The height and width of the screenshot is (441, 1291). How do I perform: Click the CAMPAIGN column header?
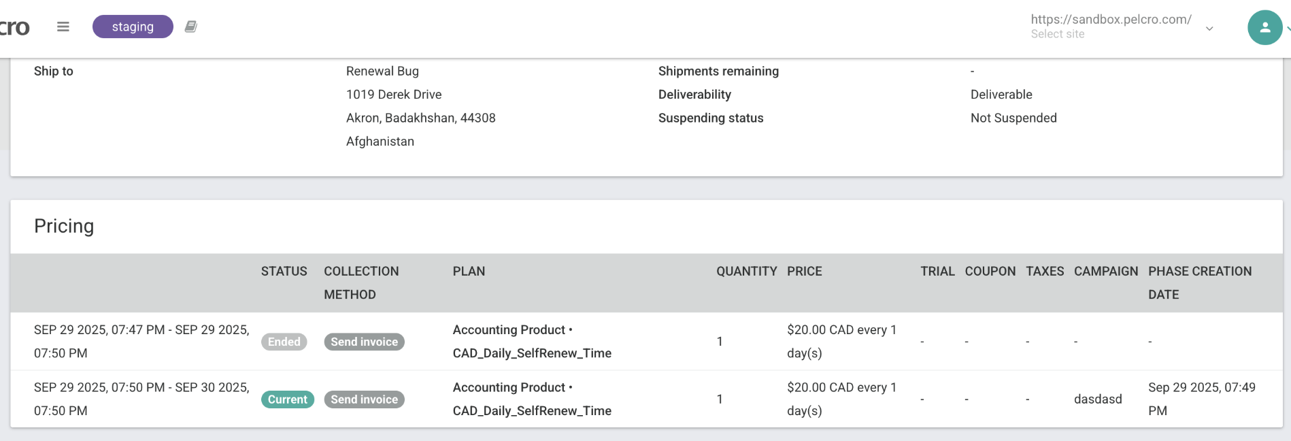pyautogui.click(x=1105, y=271)
